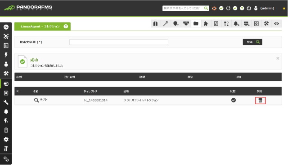The height and width of the screenshot is (167, 288).
Task: Open the Reports chart sidebar menu
Action: pos(6,45)
